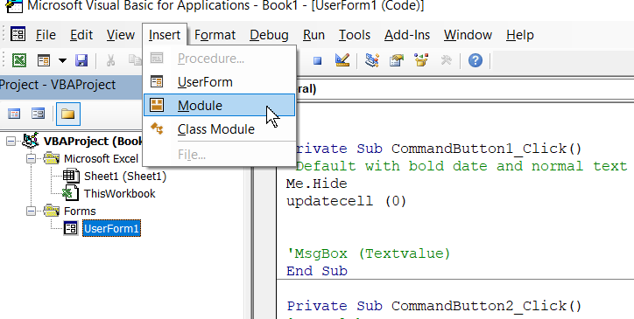Click the green 'Default with bold date' comment

pyautogui.click(x=461, y=166)
